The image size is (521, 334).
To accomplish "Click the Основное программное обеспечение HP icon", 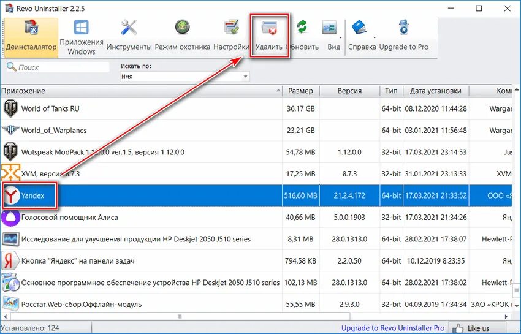I will click(10, 283).
